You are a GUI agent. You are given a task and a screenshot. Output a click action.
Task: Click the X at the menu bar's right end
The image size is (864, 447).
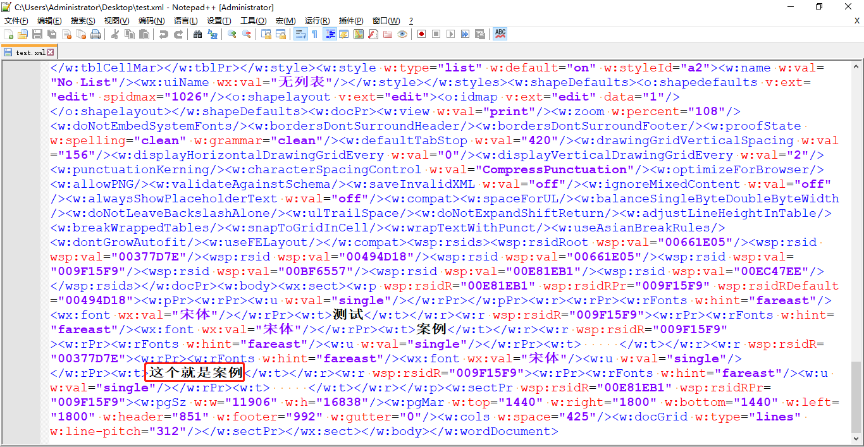pyautogui.click(x=857, y=21)
